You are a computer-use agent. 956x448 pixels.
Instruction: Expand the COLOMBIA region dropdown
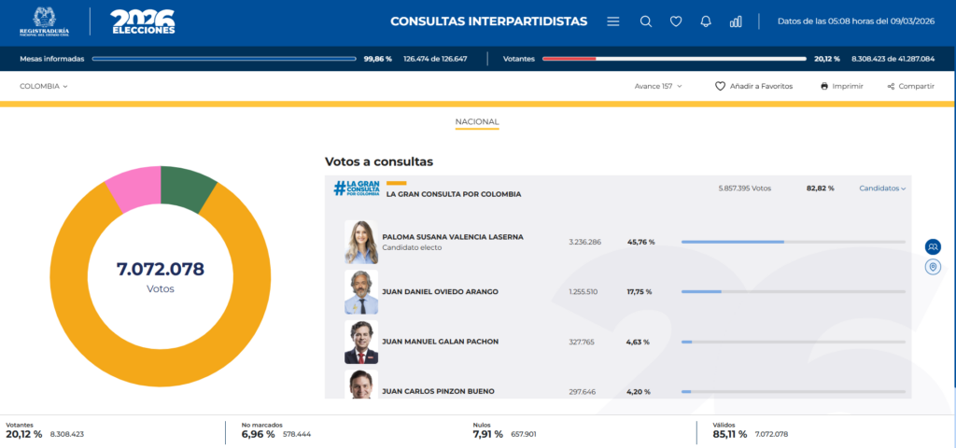[43, 86]
